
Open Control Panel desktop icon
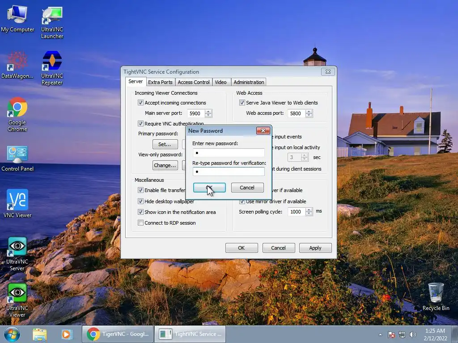pos(17,159)
